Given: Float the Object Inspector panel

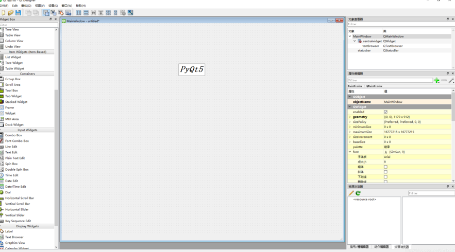Looking at the screenshot, I should coord(447,19).
